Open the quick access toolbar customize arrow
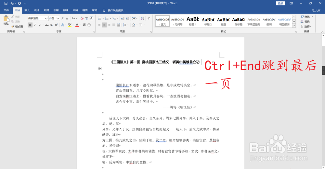Image resolution: width=325 pixels, height=169 pixels. pyautogui.click(x=25, y=4)
